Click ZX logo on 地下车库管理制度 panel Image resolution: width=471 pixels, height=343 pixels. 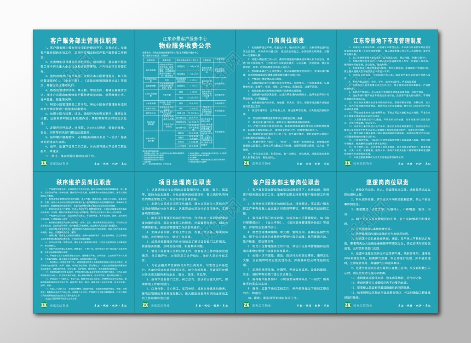coord(348,163)
